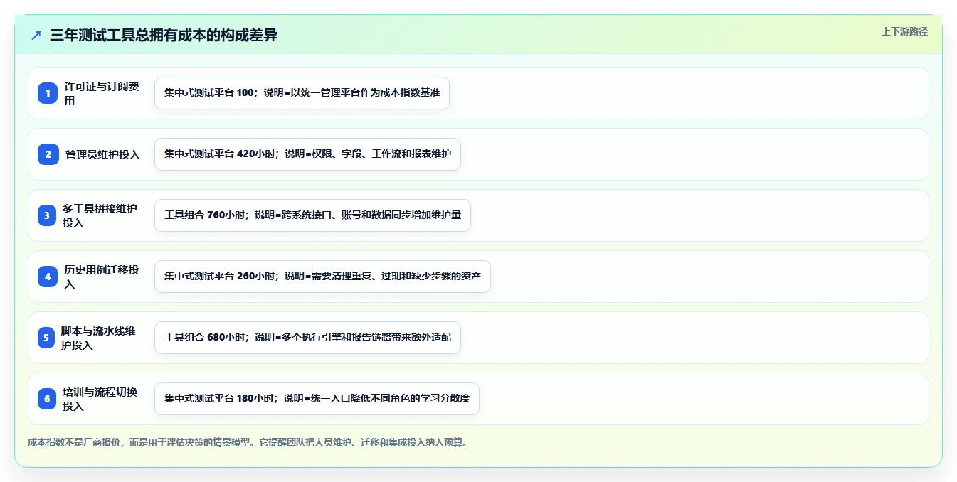Open the 集中式测试平台 260小时 detail box

click(x=322, y=277)
